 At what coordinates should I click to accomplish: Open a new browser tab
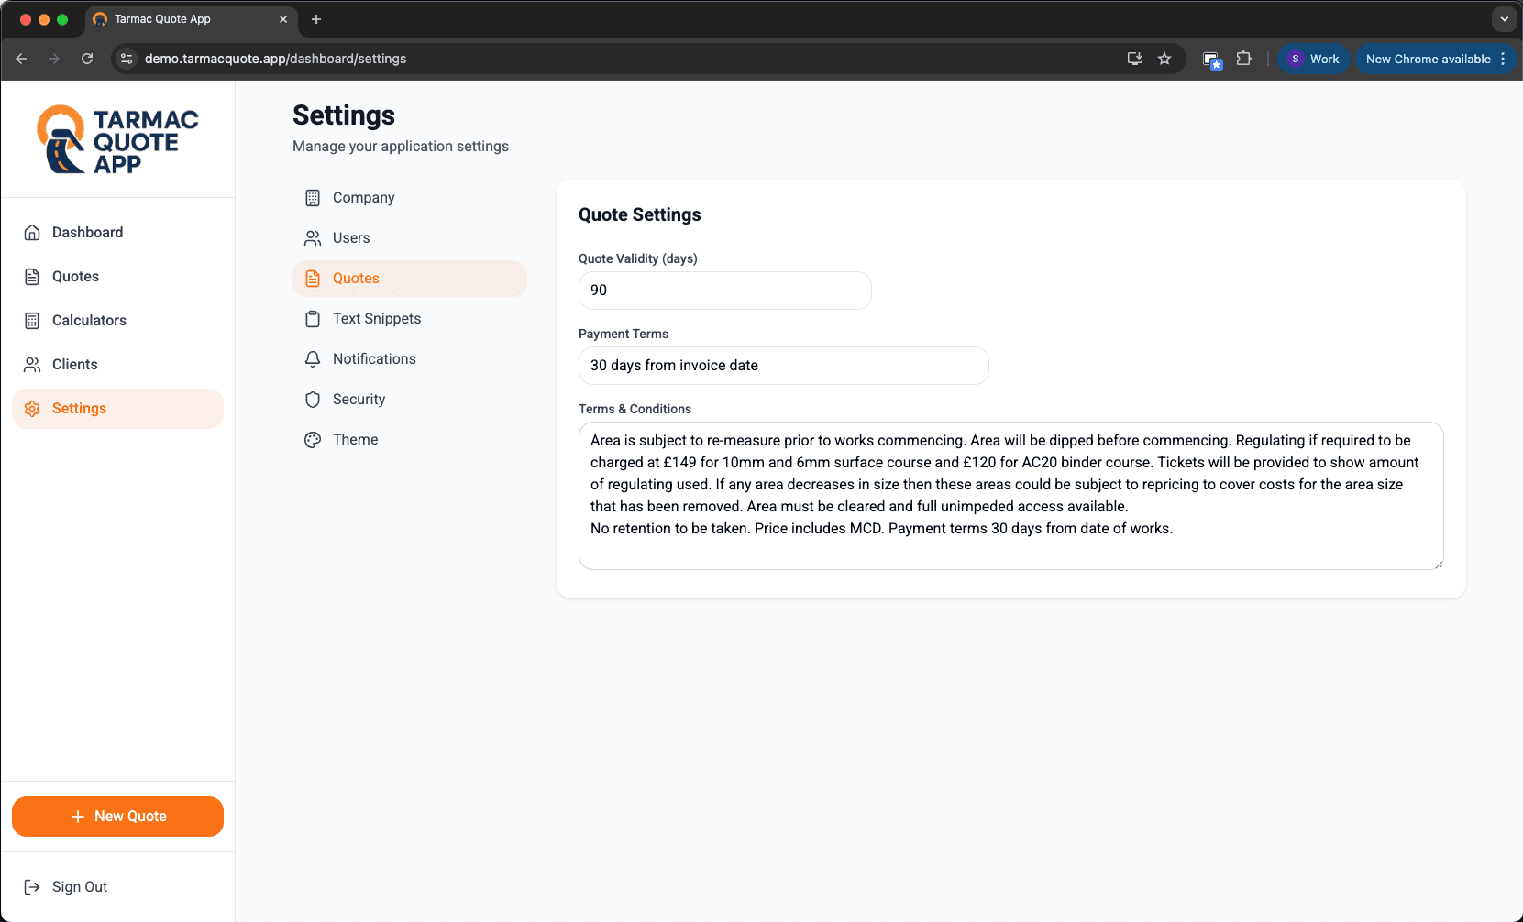tap(316, 19)
